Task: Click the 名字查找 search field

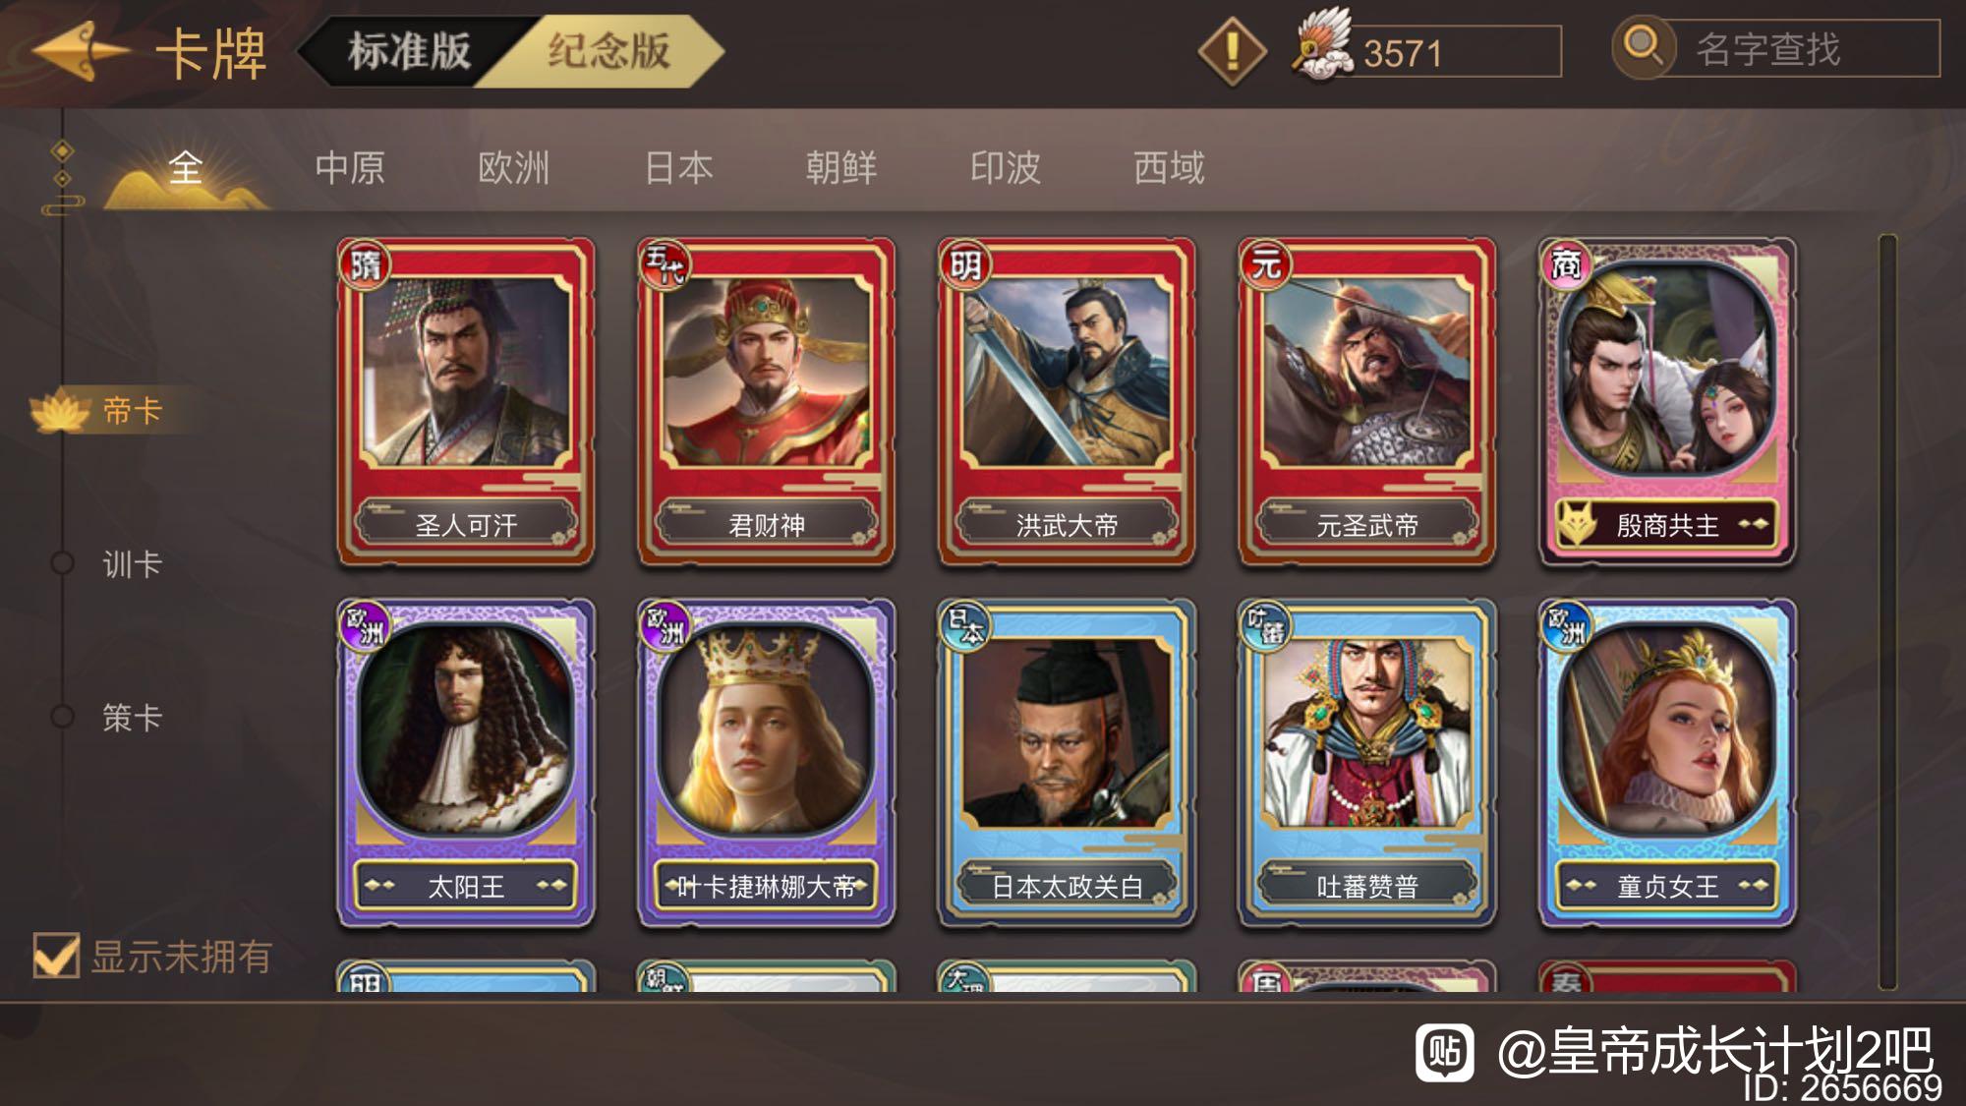Action: click(1795, 49)
